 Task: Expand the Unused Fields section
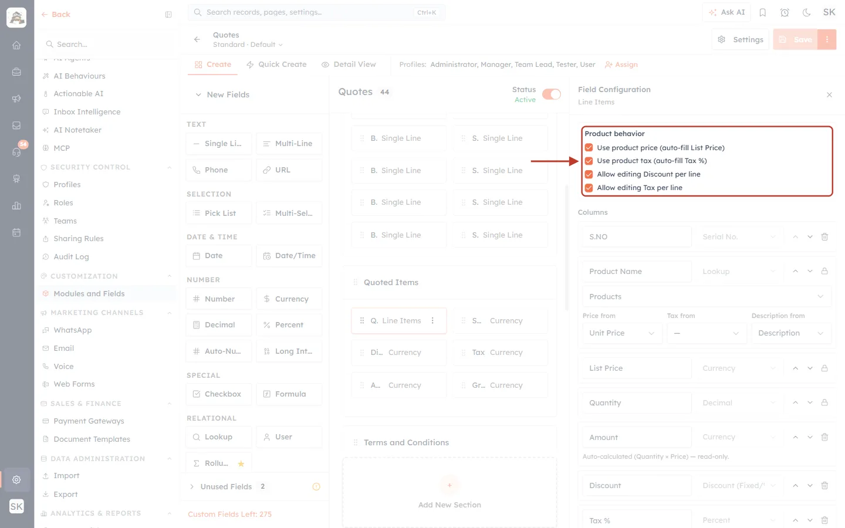pos(192,486)
